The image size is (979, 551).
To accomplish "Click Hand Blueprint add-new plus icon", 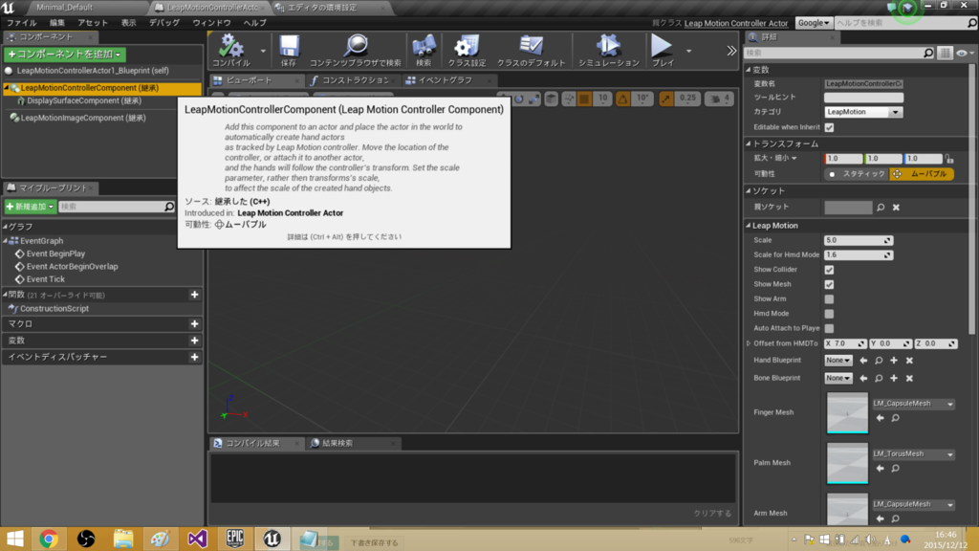I will click(x=894, y=361).
